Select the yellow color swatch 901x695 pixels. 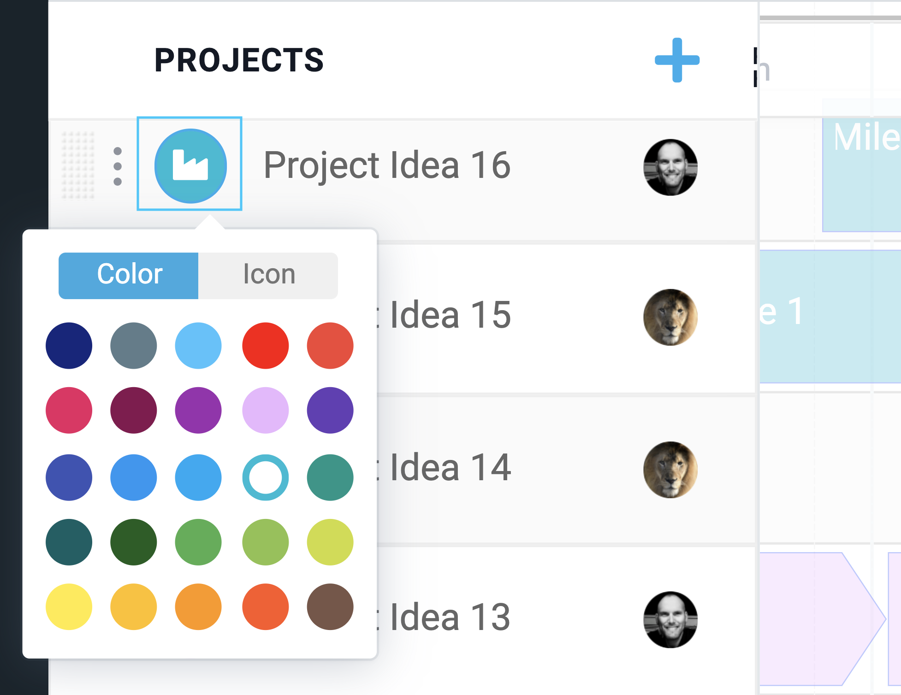[x=69, y=607]
